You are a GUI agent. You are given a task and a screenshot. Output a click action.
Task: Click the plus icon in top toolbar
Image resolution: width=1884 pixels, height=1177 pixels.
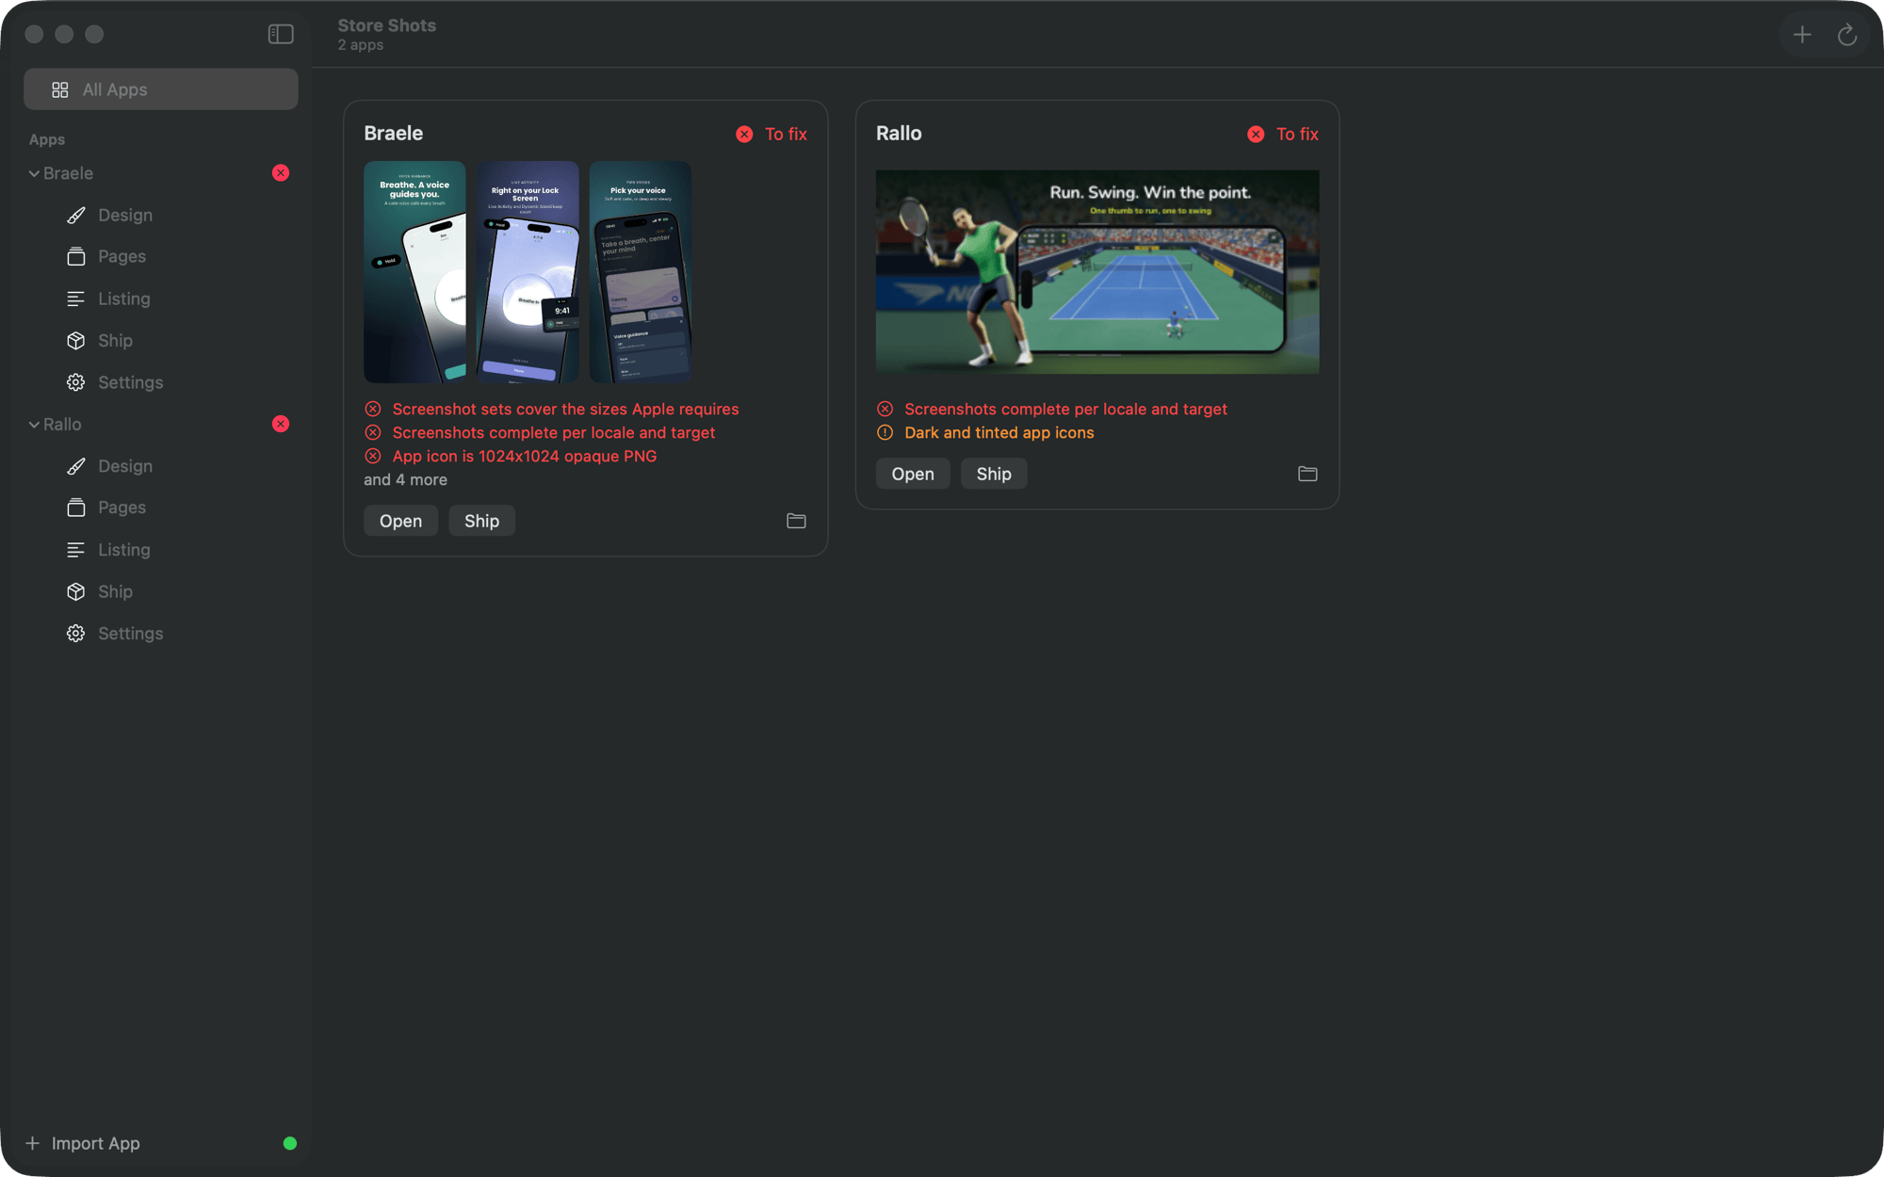1802,35
